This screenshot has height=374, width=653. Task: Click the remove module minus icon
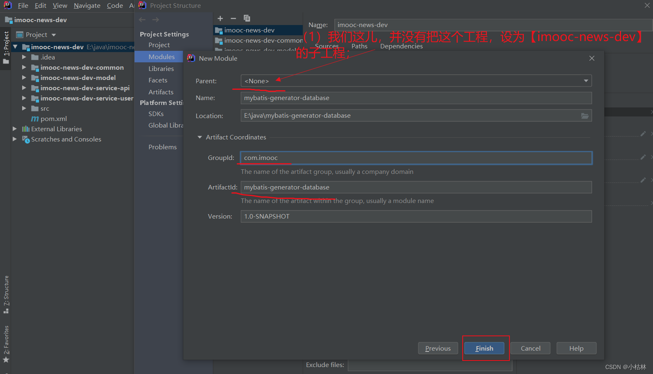coord(233,18)
